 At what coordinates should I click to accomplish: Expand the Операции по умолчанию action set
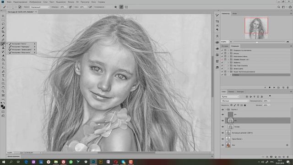coord(228,50)
